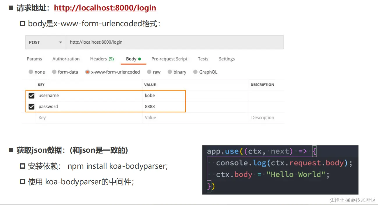
Task: Select the form-data radio option
Action: (x=54, y=72)
